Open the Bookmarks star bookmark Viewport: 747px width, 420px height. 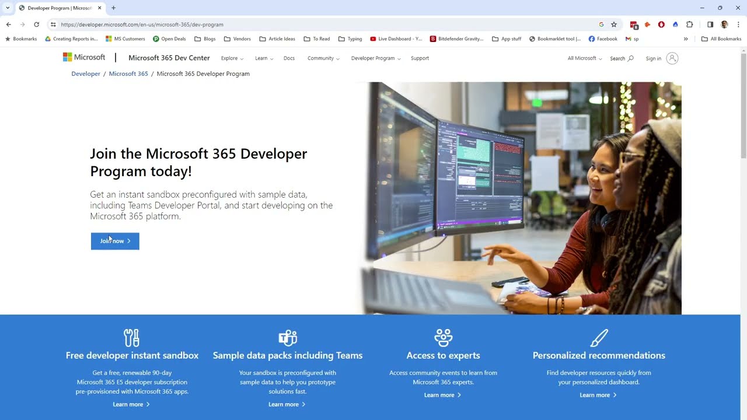[x=20, y=39]
